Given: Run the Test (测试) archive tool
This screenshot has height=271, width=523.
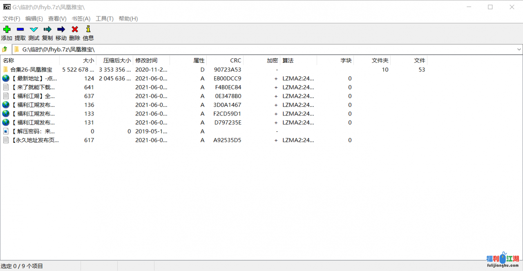Looking at the screenshot, I should (x=34, y=29).
